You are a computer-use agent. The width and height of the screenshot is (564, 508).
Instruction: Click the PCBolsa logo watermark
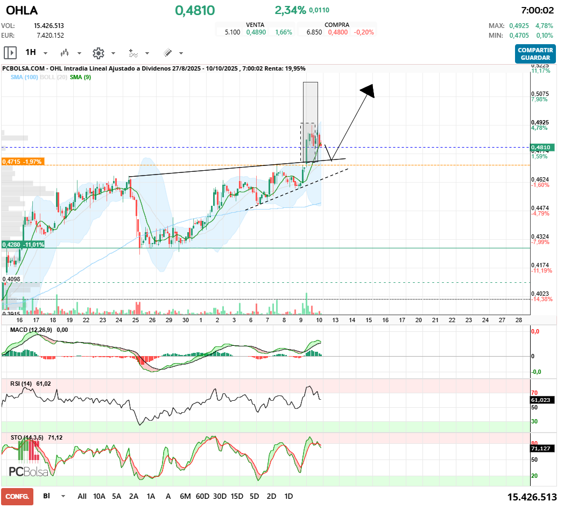[28, 471]
